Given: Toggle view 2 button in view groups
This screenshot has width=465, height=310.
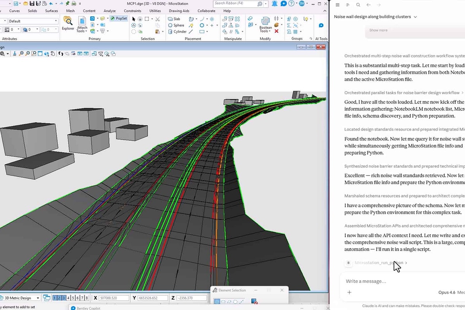Looking at the screenshot, I should click(59, 298).
